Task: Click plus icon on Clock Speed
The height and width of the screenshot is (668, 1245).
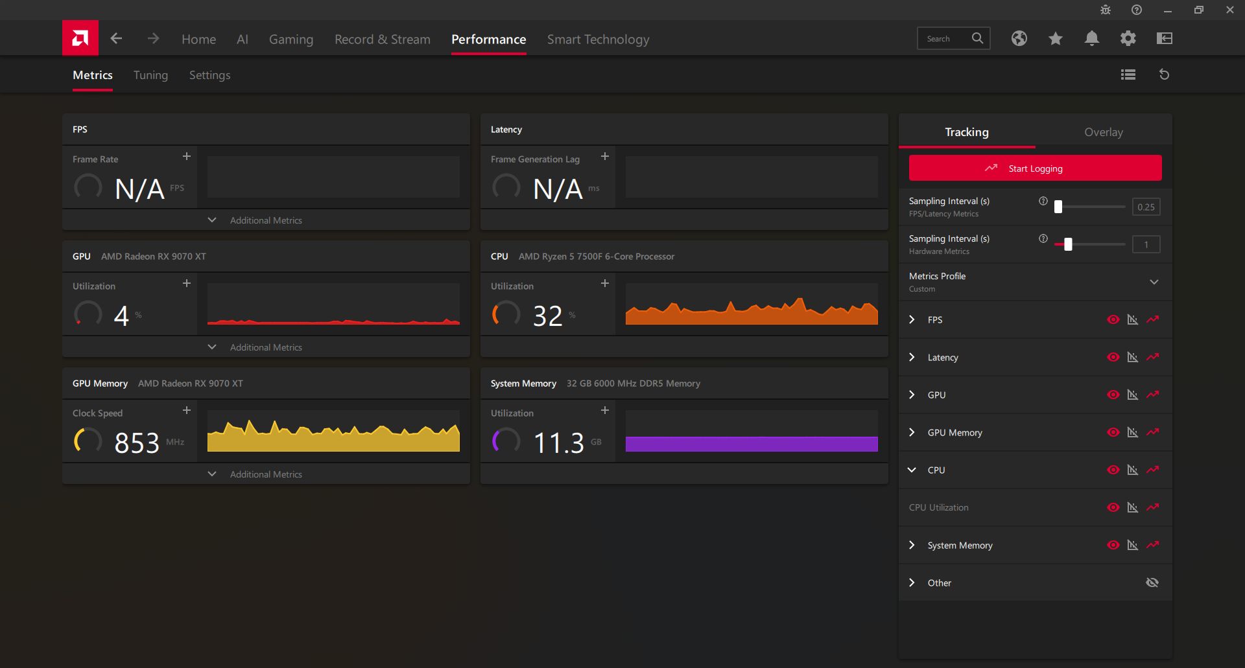Action: pos(187,410)
